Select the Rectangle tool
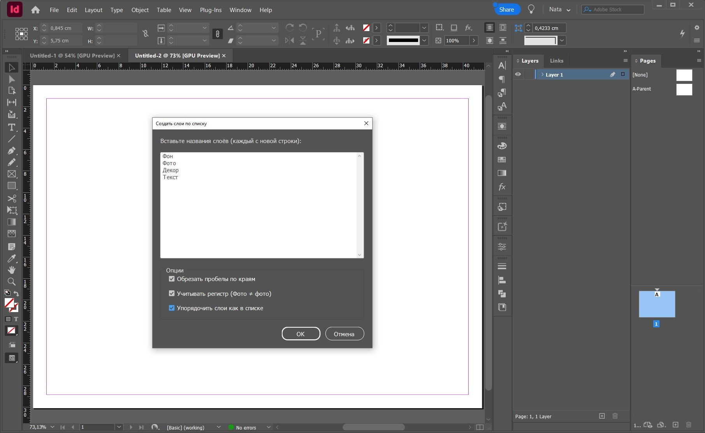 pyautogui.click(x=12, y=186)
